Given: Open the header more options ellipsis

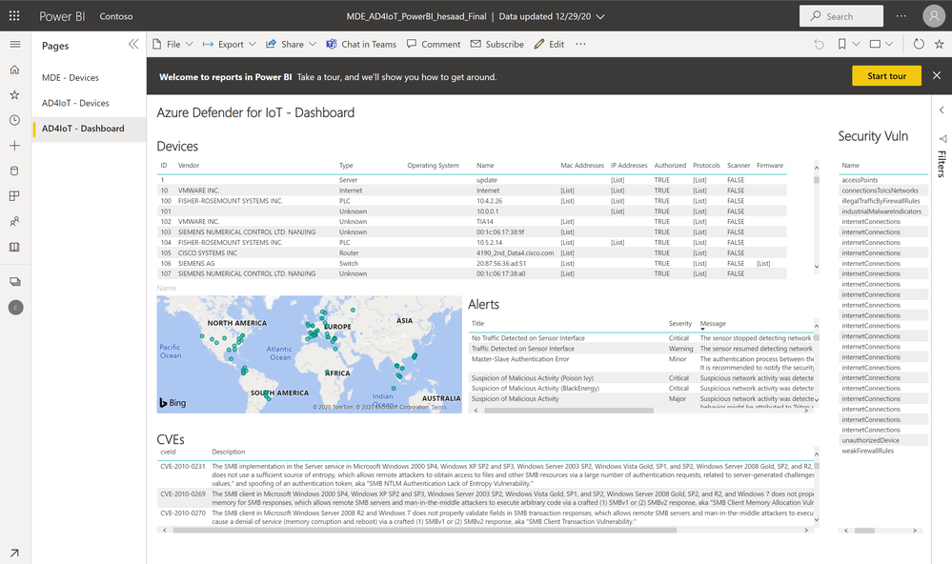Looking at the screenshot, I should click(x=901, y=16).
